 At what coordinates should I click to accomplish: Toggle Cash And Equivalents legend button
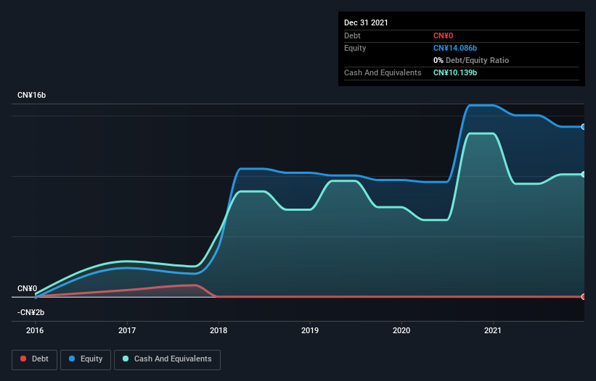(x=167, y=359)
